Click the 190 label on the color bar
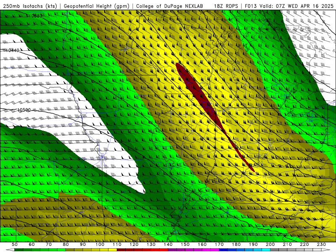Screen dimensions: 336x252 pos(253,244)
